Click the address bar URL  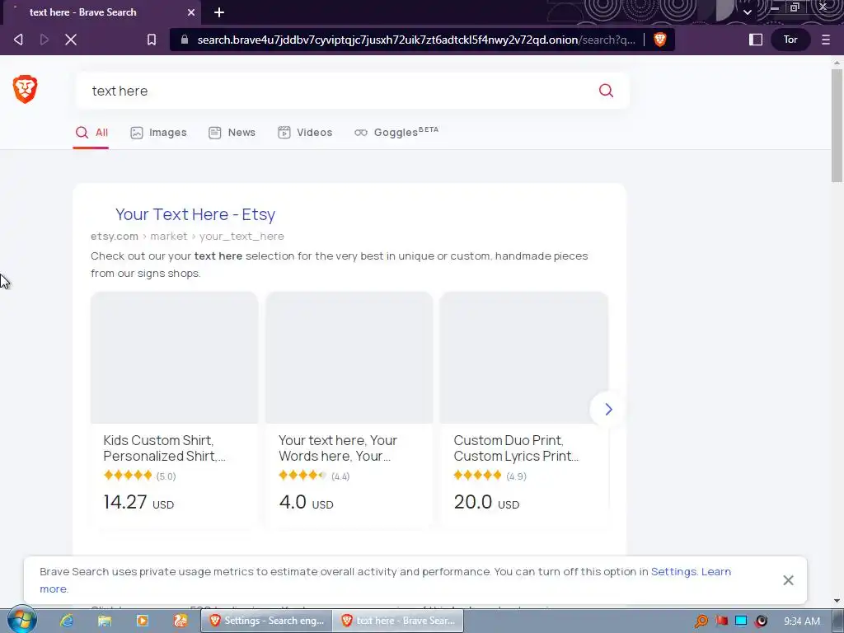pyautogui.click(x=416, y=40)
